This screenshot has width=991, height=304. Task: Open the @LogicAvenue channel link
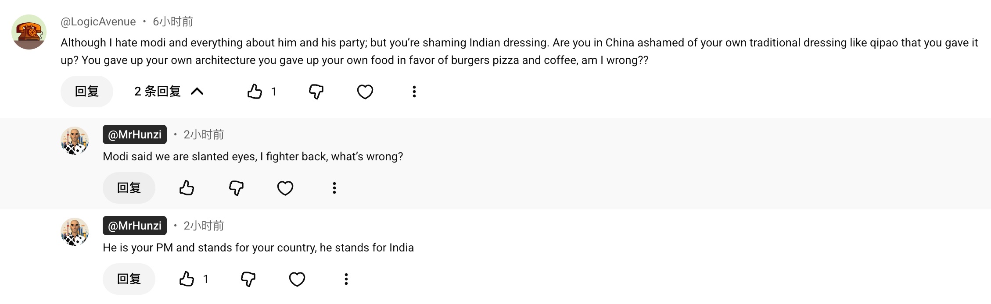[x=98, y=21]
